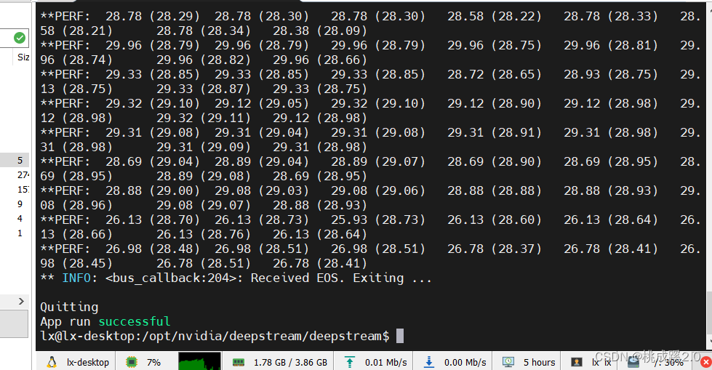Click the 1.78 GB / 3.86 GB memory readout
712x370 pixels.
click(291, 362)
